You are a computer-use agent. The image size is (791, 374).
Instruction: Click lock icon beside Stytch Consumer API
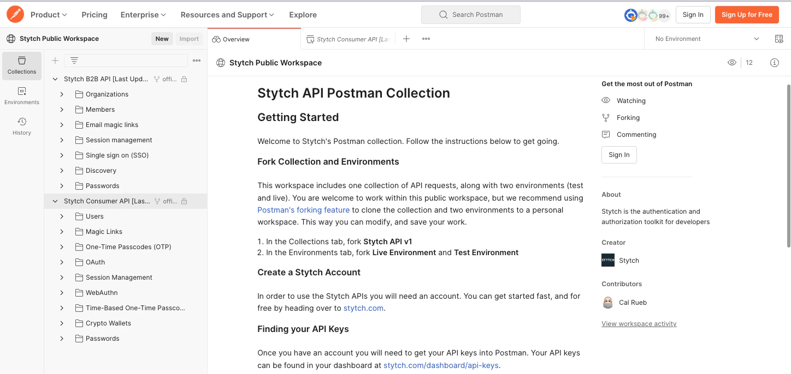tap(184, 201)
